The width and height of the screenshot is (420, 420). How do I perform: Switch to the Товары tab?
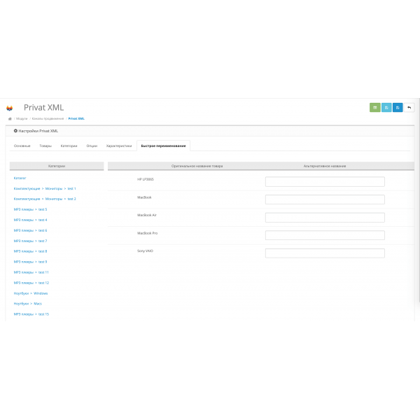[x=45, y=146]
